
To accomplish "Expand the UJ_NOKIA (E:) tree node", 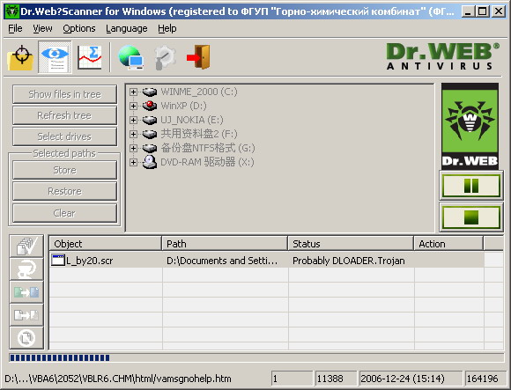I will point(133,120).
